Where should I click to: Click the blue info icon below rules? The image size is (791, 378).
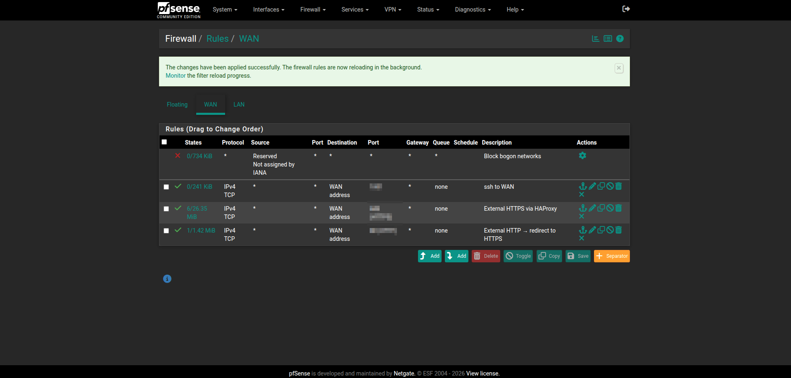pos(167,279)
